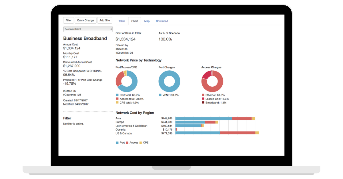Click the Ethernet 80.5% legend swatch
The image size is (343, 179).
pyautogui.click(x=203, y=95)
